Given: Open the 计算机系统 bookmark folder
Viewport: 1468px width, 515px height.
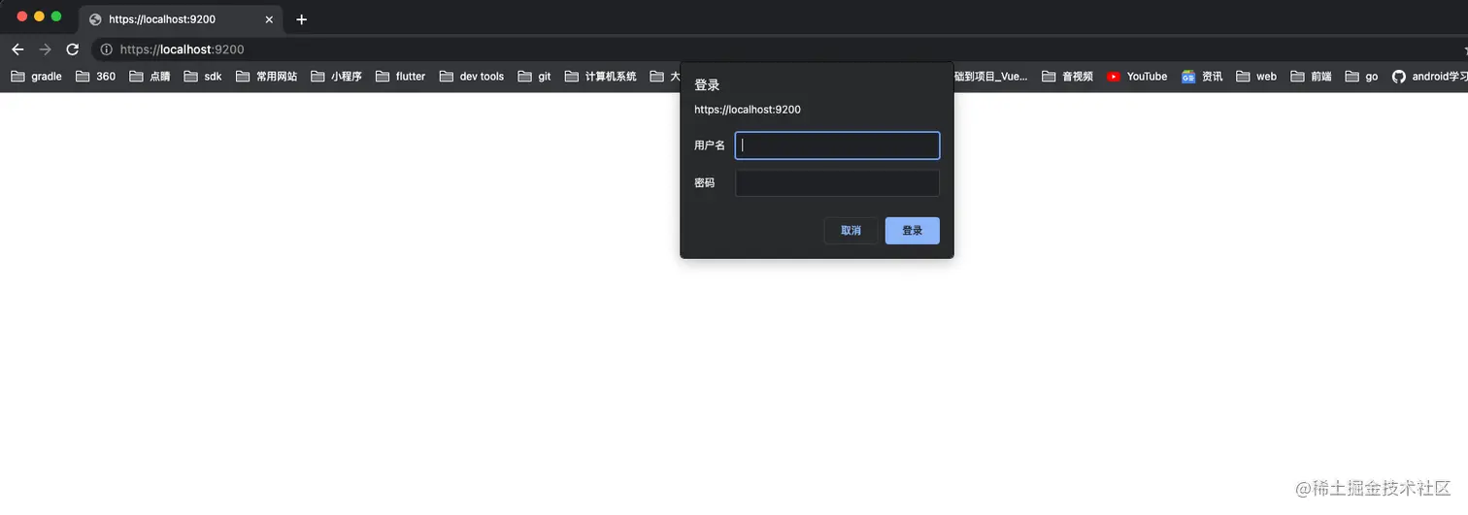Looking at the screenshot, I should 600,77.
